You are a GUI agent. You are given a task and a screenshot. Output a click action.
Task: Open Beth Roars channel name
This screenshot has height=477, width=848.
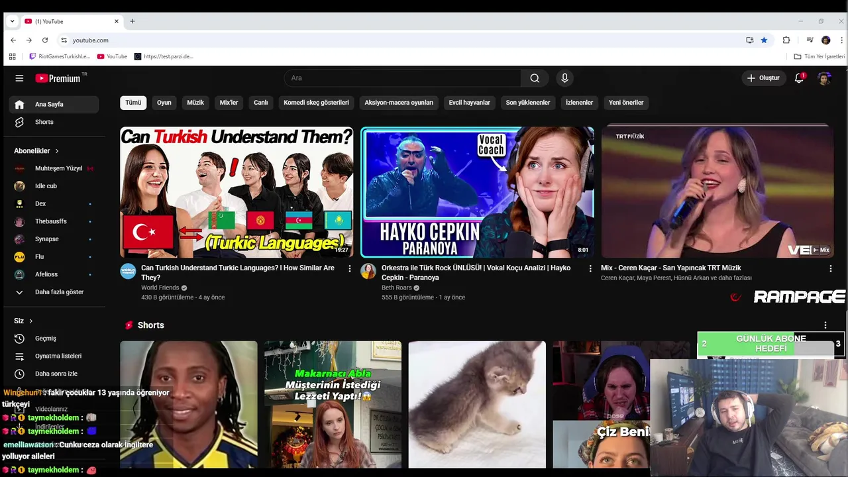click(x=397, y=288)
